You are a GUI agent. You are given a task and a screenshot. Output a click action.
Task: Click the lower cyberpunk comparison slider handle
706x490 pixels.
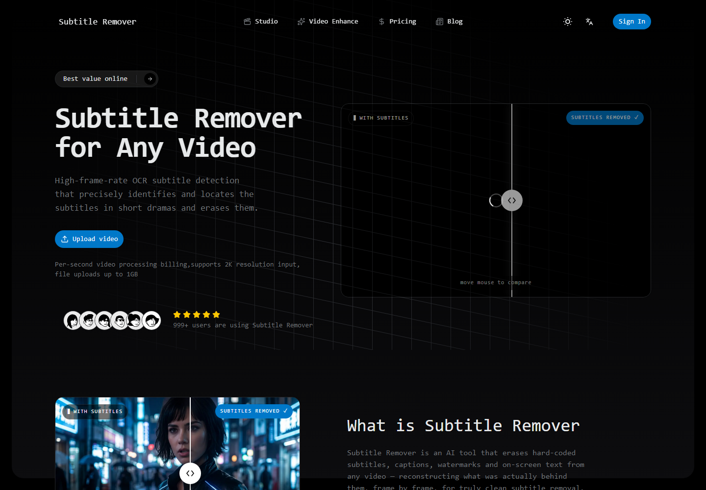tap(190, 473)
